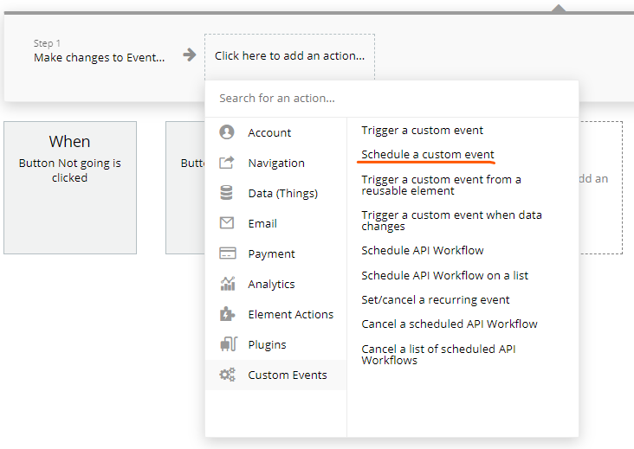Pick Schedule API Workflow on a list
Viewport: 634px width, 449px height.
[444, 275]
